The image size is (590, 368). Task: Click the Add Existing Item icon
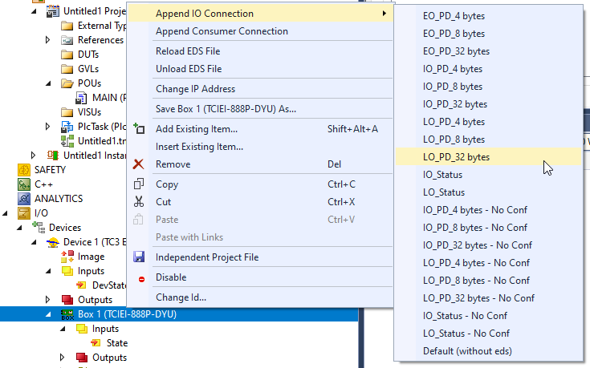click(138, 129)
